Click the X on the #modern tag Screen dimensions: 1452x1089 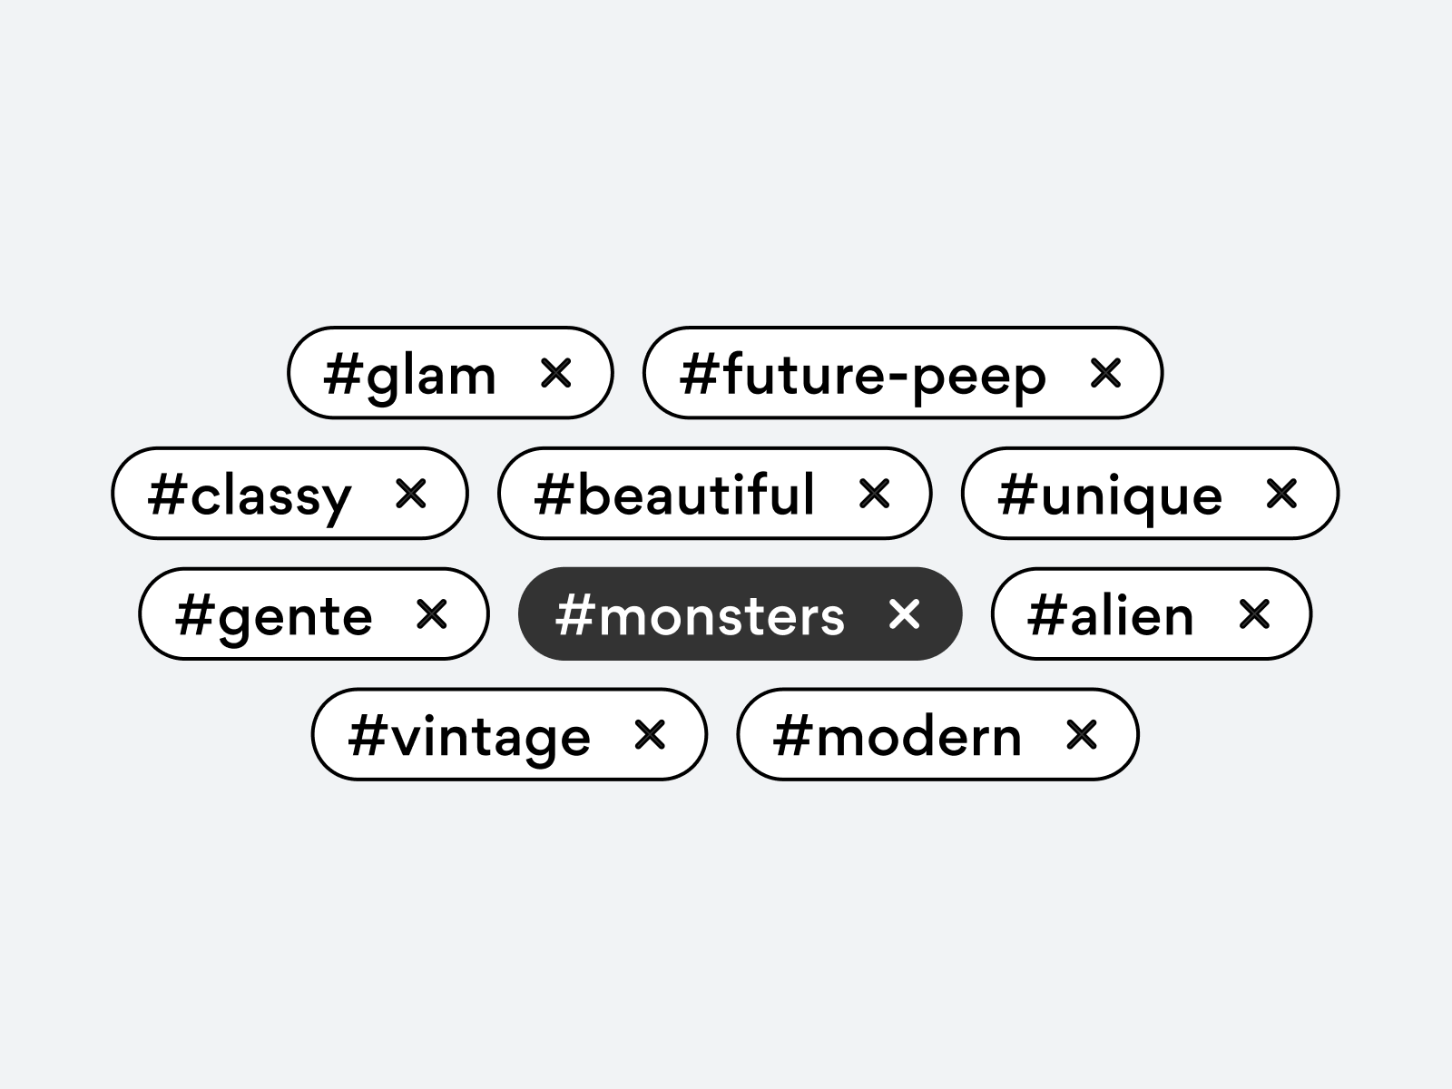(x=1082, y=735)
